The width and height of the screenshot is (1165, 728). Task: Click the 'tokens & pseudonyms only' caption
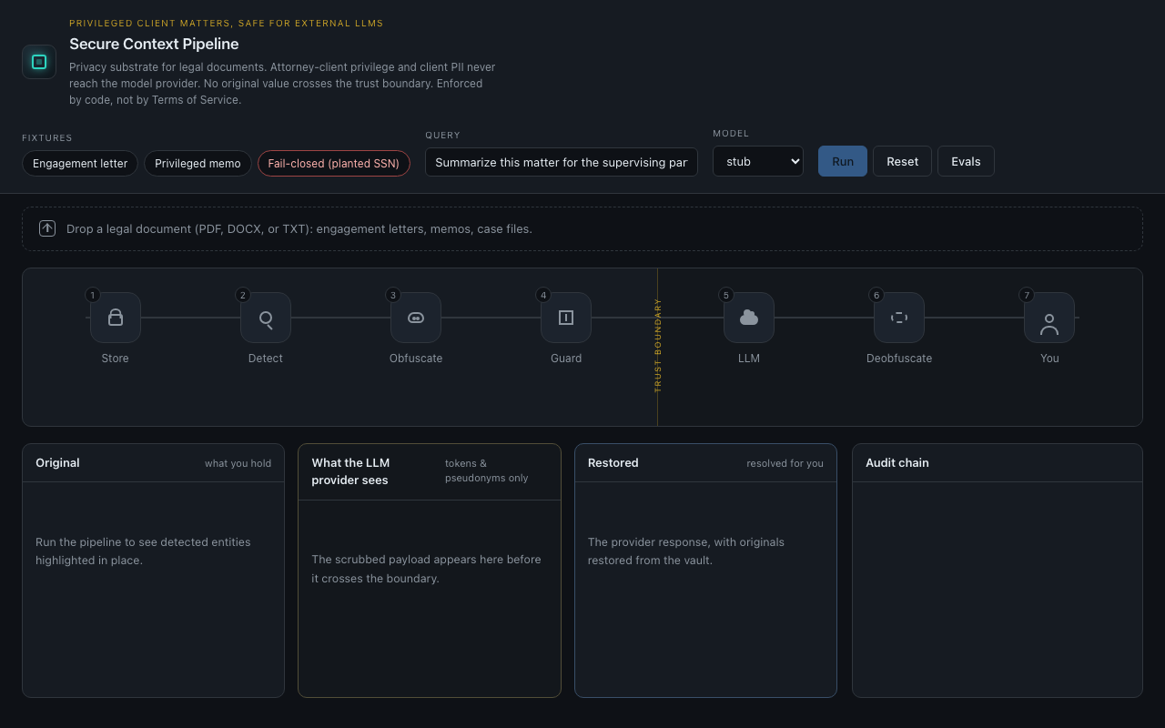pyautogui.click(x=487, y=470)
